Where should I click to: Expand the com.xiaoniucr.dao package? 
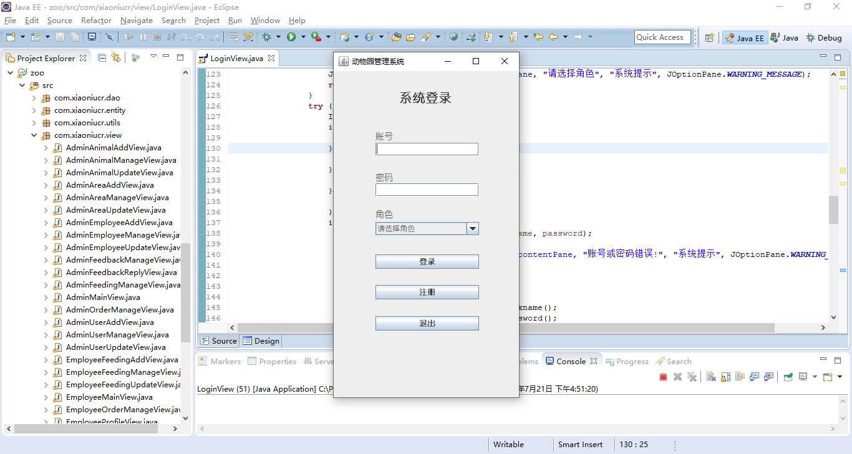click(34, 98)
